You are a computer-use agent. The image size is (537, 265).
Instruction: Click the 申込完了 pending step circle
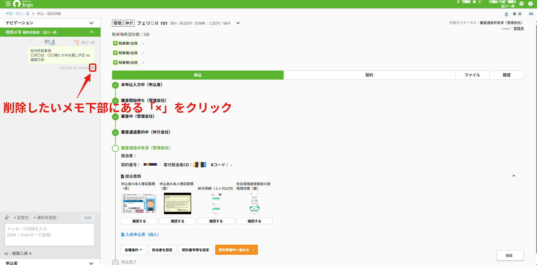coord(115,262)
